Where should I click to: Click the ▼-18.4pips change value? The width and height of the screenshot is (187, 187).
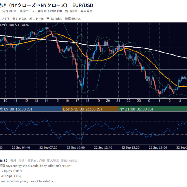click(x=54, y=19)
